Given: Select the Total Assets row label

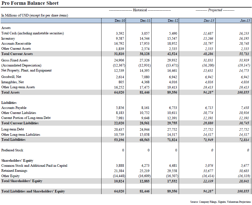Looking at the screenshot, I should click(10, 92).
